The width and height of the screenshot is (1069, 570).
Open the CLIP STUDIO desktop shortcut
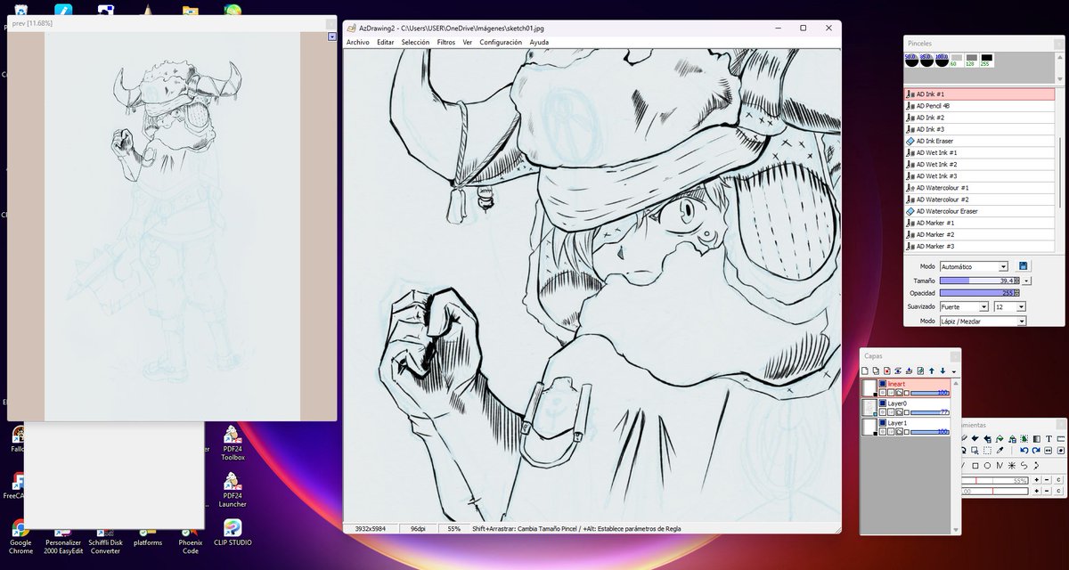point(233,533)
